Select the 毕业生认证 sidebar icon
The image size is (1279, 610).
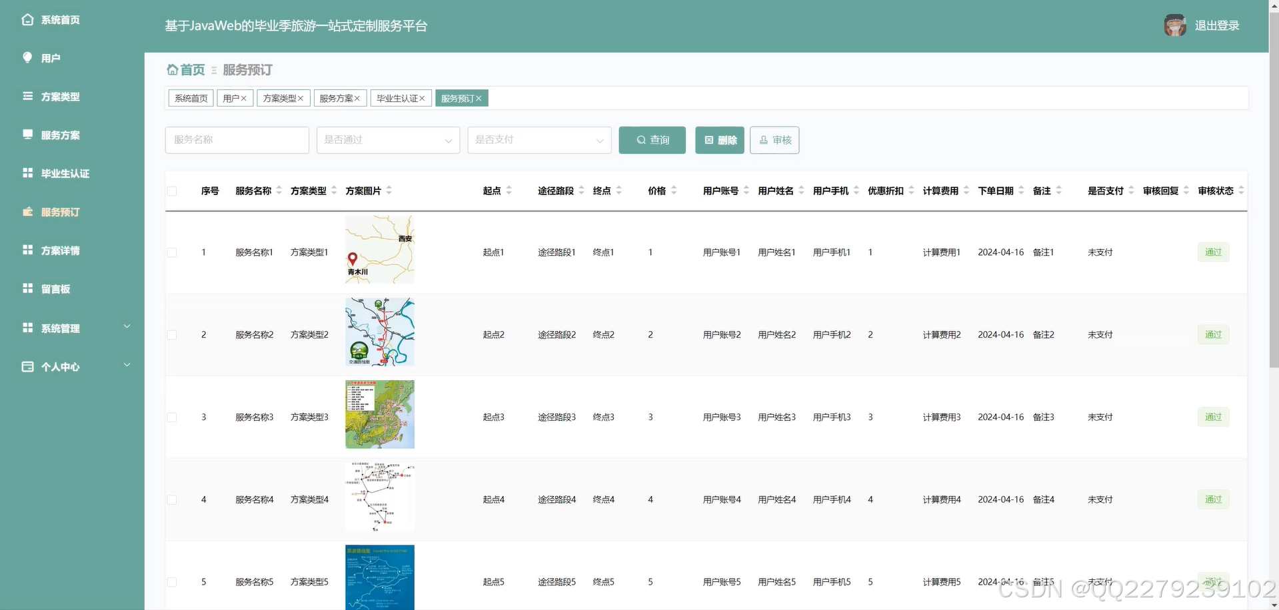point(27,172)
